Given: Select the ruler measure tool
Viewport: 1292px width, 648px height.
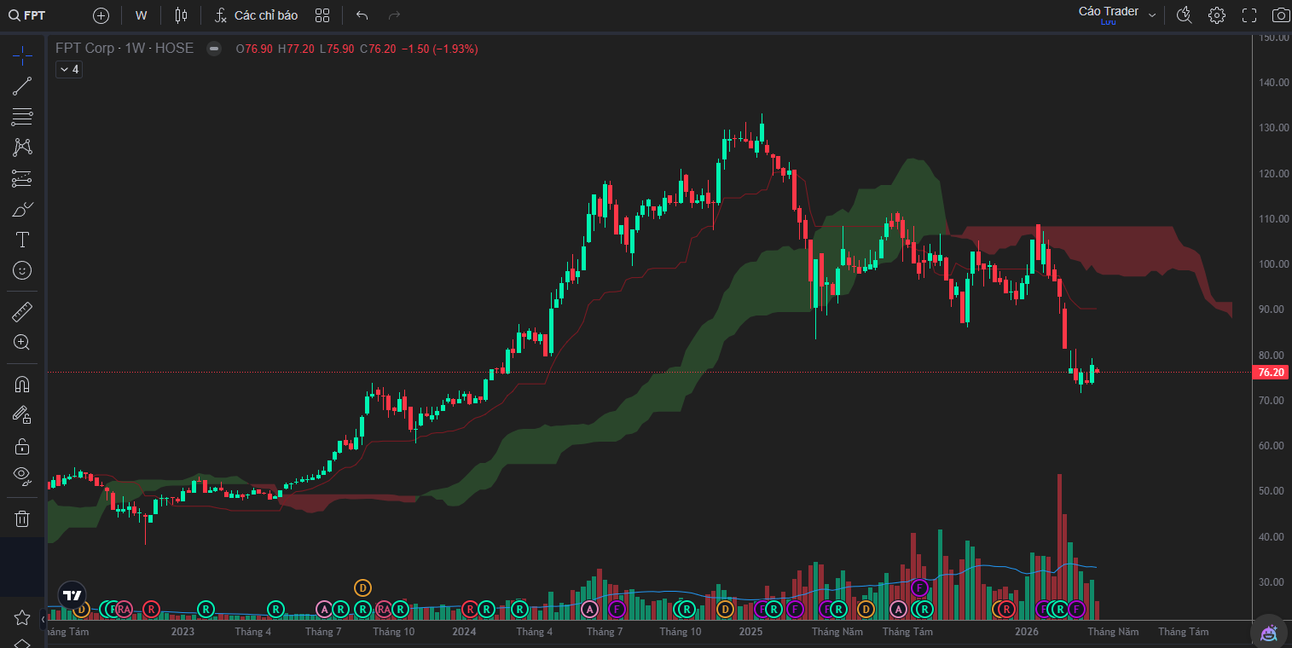Looking at the screenshot, I should pyautogui.click(x=22, y=312).
